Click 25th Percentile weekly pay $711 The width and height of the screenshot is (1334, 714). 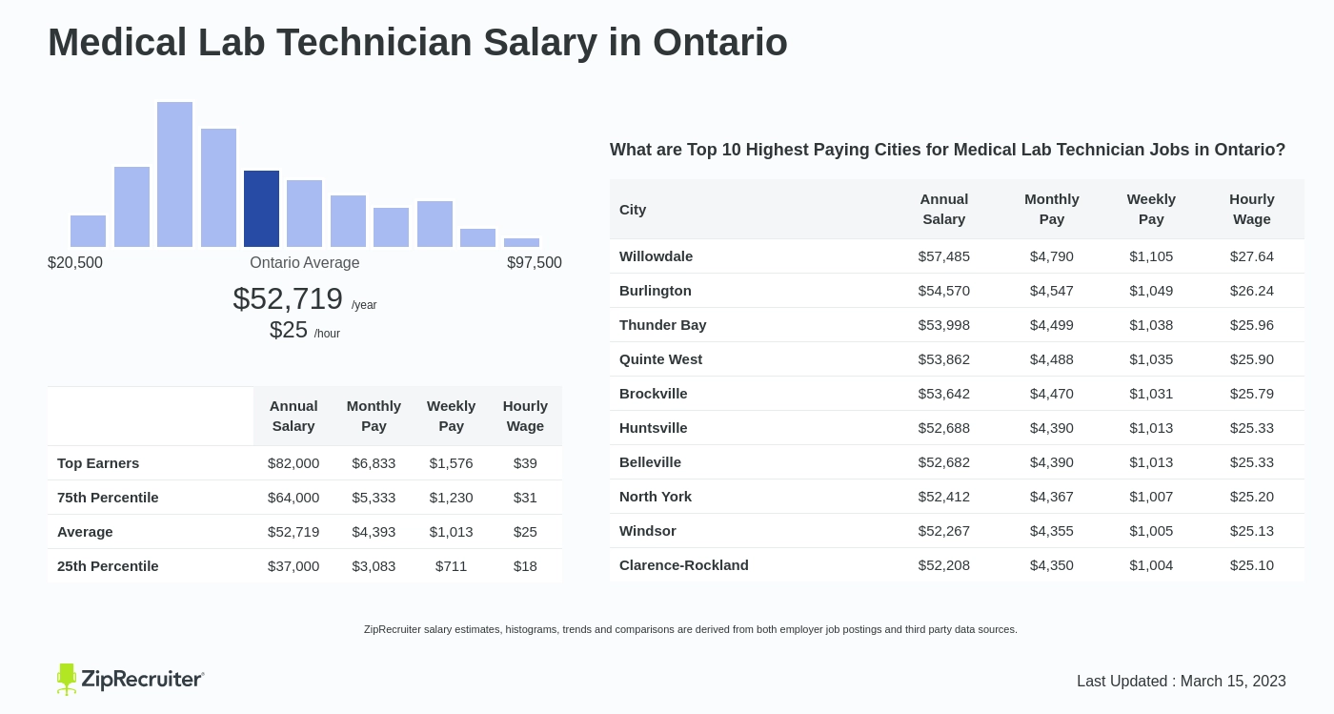point(451,565)
